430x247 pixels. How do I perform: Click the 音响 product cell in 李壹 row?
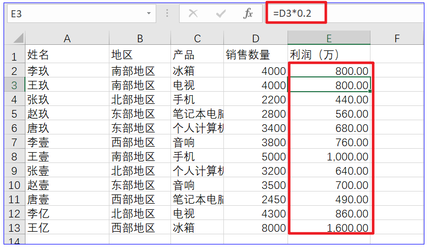[197, 142]
